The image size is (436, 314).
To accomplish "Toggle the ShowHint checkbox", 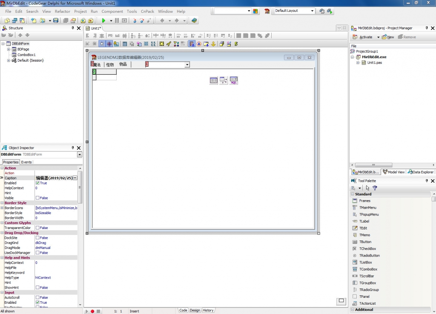I will [x=37, y=288].
